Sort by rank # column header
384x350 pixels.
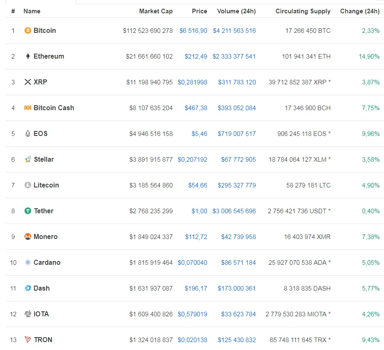pyautogui.click(x=13, y=11)
